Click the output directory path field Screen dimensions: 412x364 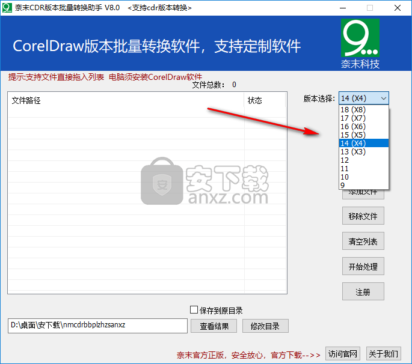pos(97,326)
